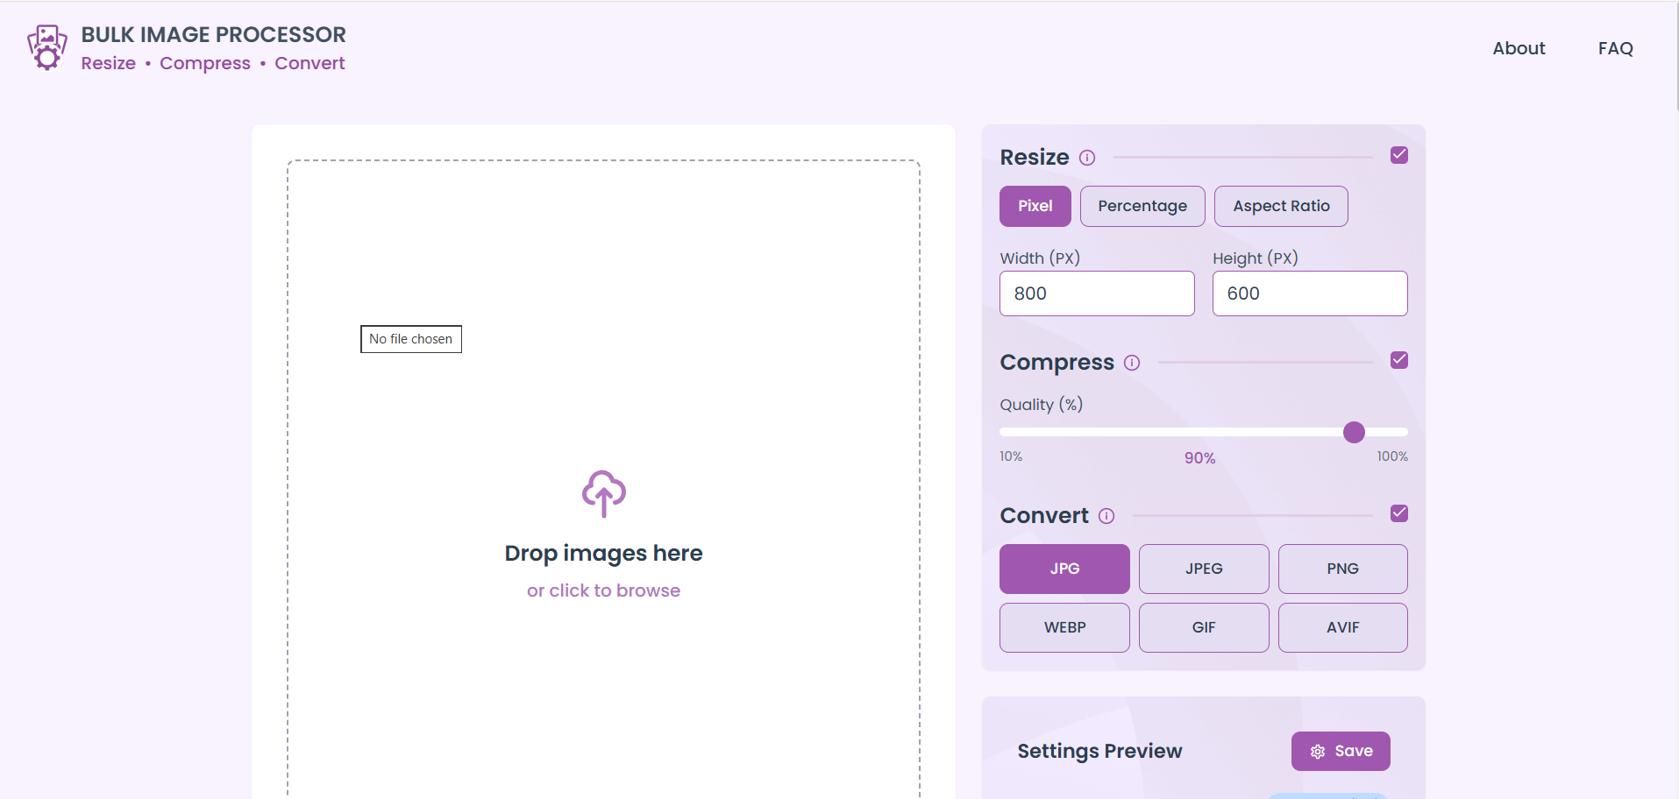Click the 'No file chosen' file input
The image size is (1679, 799).
[x=411, y=339]
